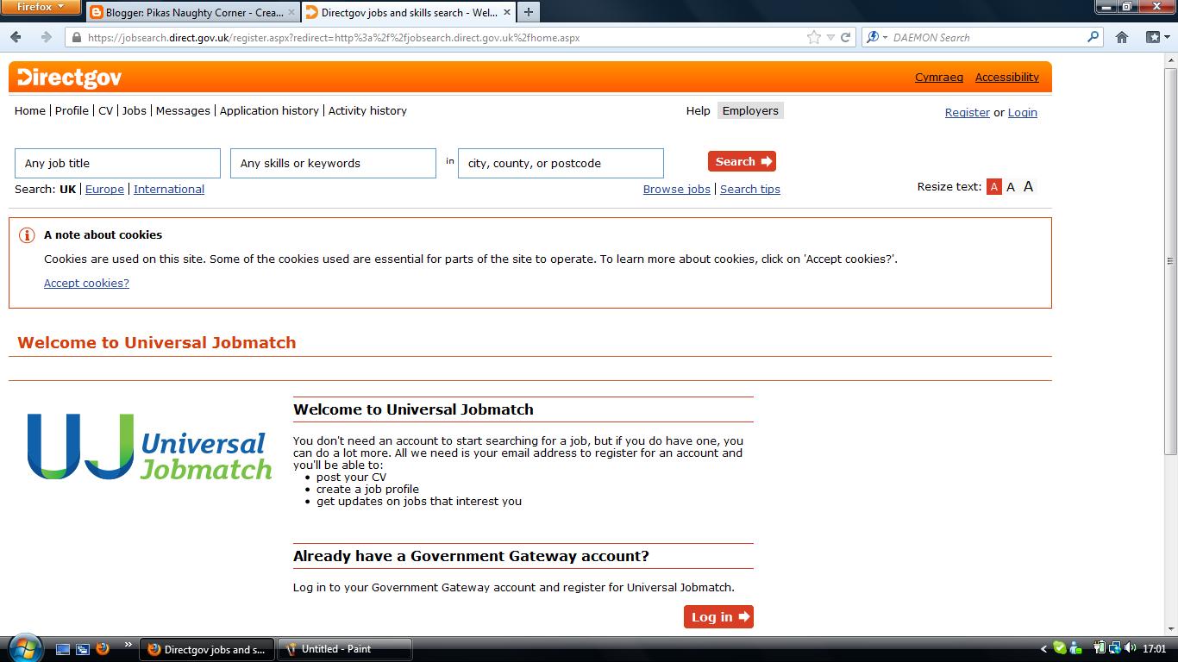Click the Browse jobs link

coord(677,189)
